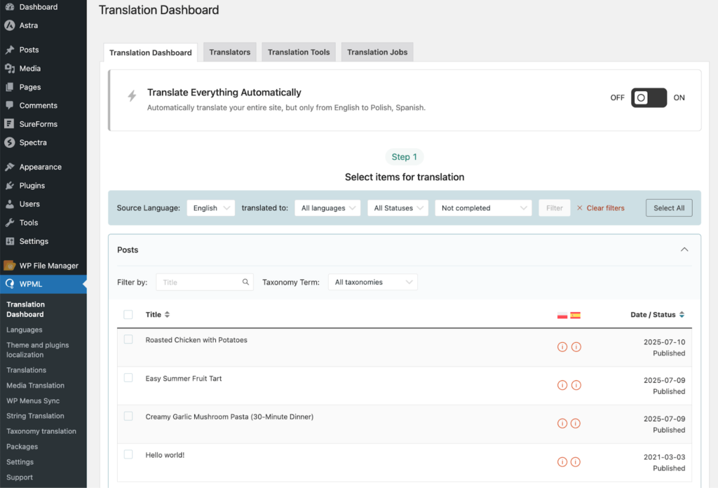Open the All taxonomies dropdown
Image resolution: width=718 pixels, height=488 pixels.
[372, 283]
